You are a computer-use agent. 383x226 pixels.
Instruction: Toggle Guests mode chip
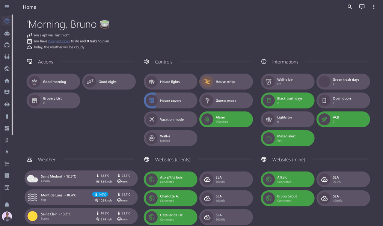(x=226, y=100)
